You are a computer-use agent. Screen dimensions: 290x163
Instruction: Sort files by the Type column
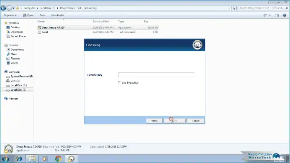coord(121,22)
